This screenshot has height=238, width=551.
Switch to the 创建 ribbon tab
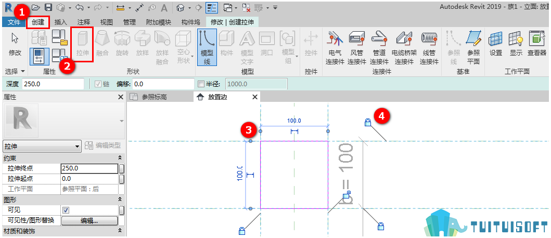[x=38, y=22]
